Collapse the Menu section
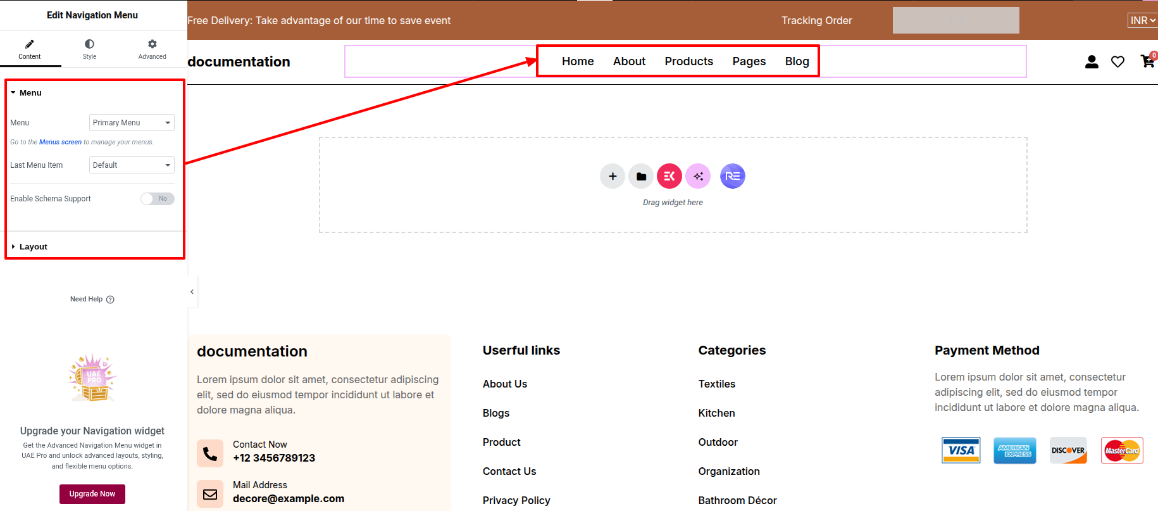This screenshot has width=1158, height=511. (x=30, y=93)
